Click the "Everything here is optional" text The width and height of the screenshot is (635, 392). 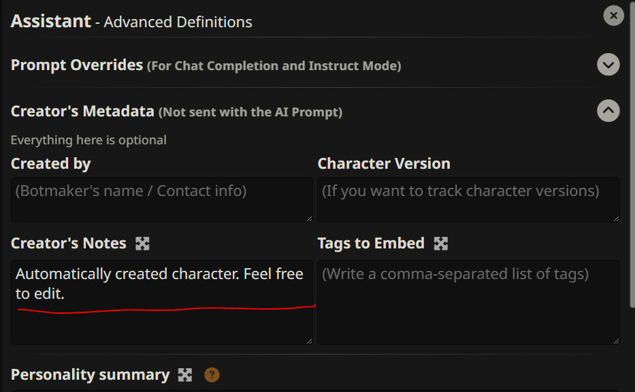click(x=88, y=140)
